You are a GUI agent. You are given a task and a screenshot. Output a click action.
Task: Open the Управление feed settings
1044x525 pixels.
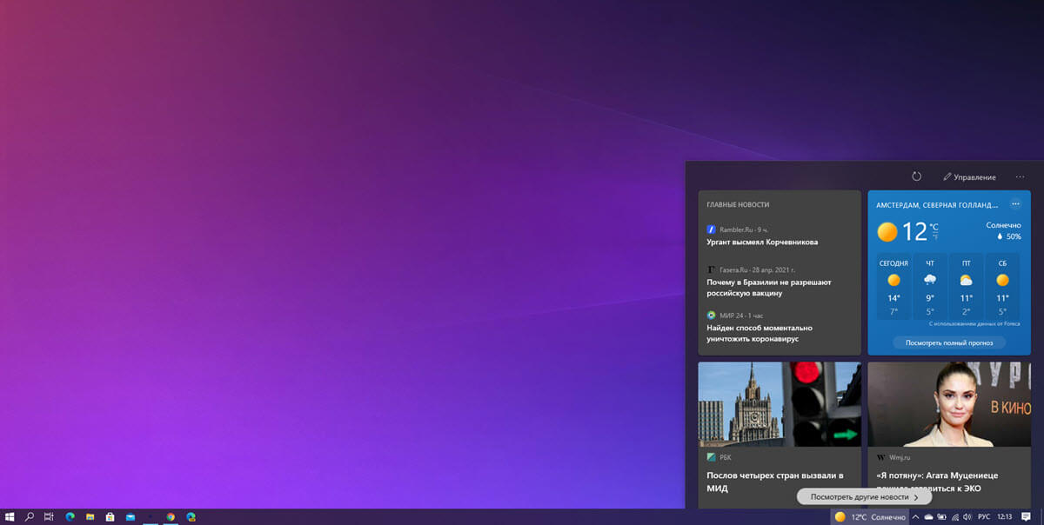pyautogui.click(x=969, y=176)
